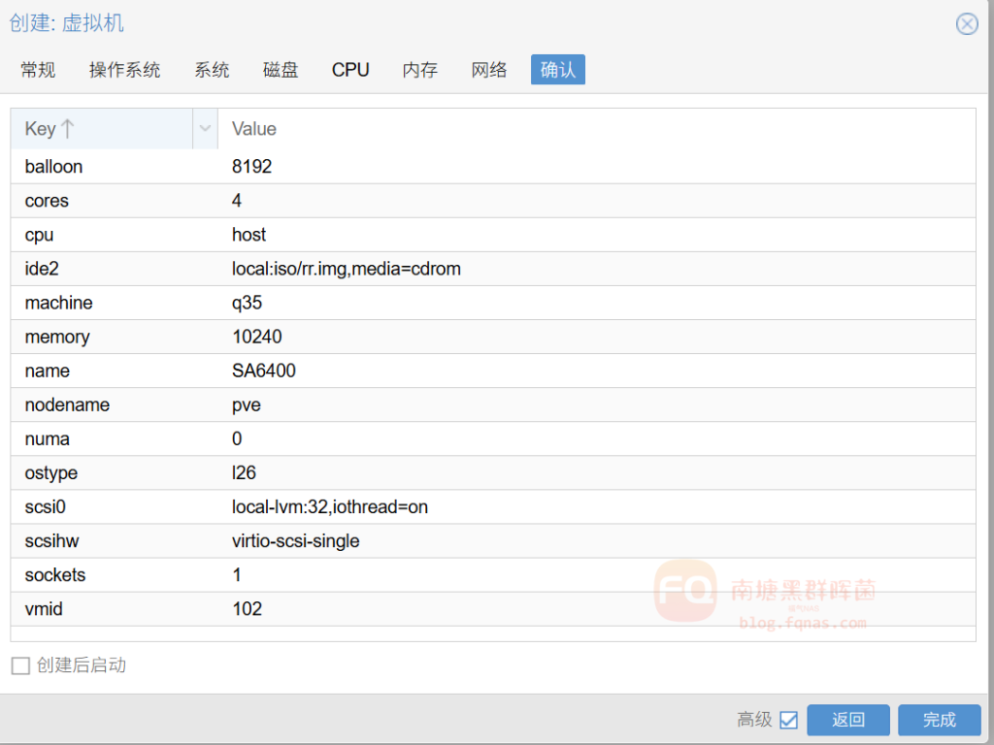994x745 pixels.
Task: Switch to the 操作系统 tab
Action: click(124, 70)
